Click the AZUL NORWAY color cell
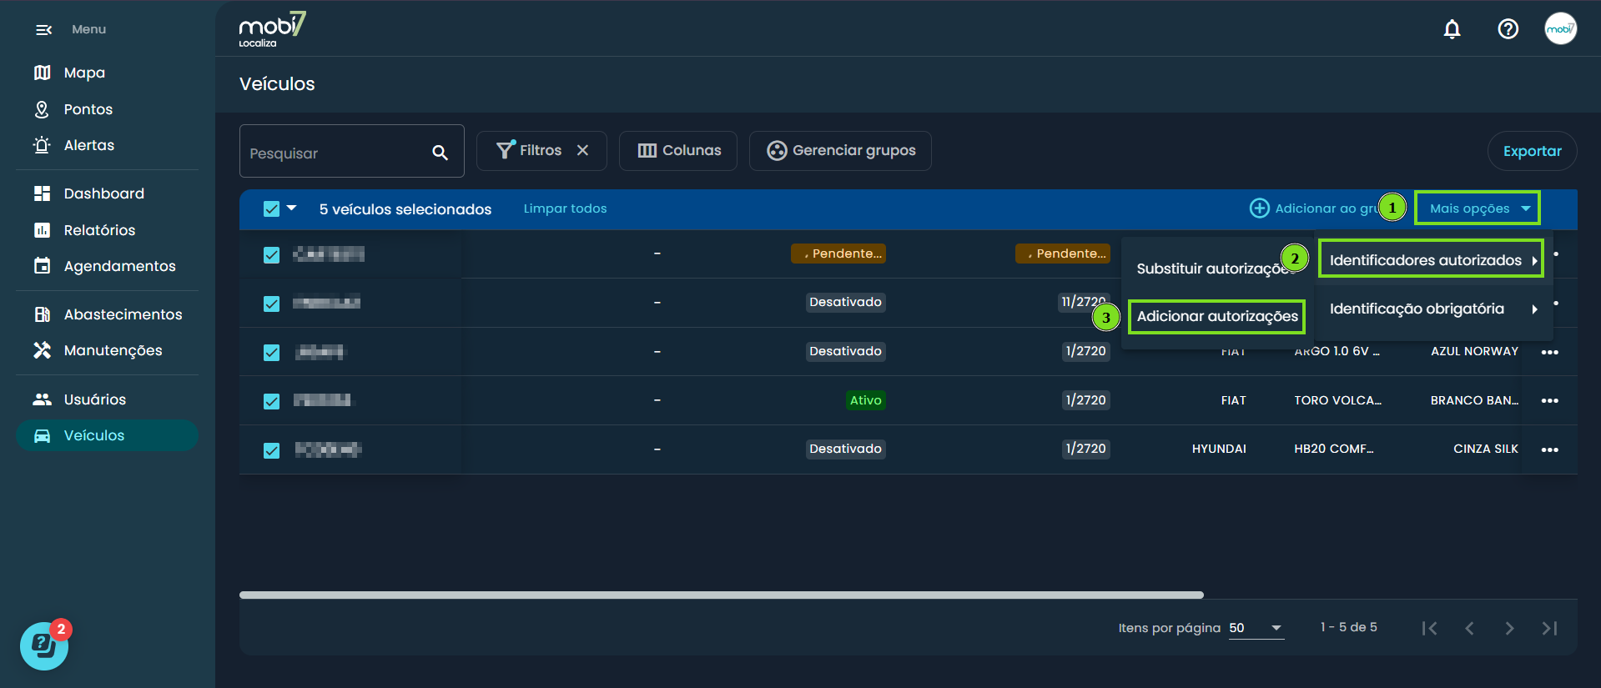 point(1474,351)
